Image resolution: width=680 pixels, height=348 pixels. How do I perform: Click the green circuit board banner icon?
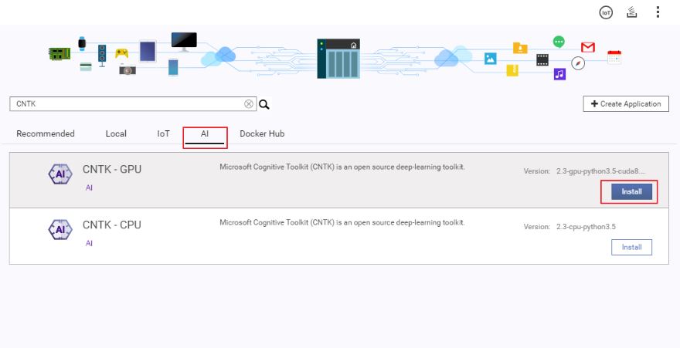59,54
